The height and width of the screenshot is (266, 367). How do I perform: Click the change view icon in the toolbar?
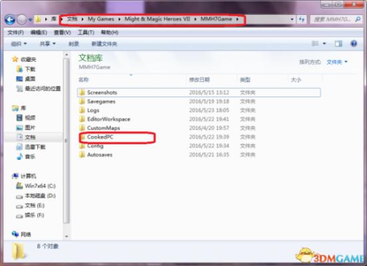click(315, 43)
